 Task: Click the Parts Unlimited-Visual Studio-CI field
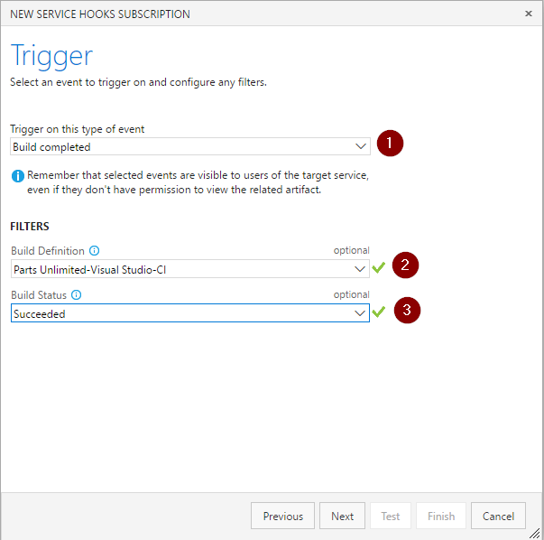(x=190, y=269)
